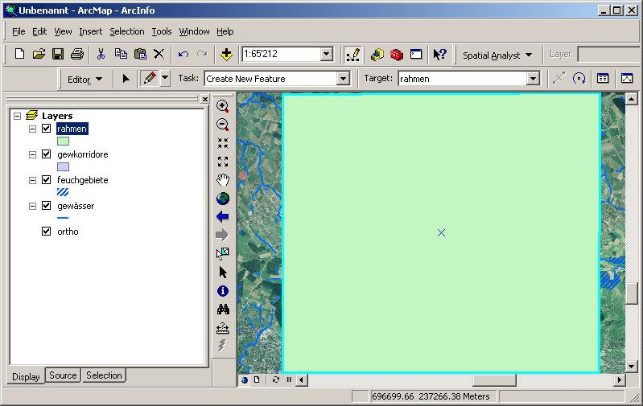Screen dimensions: 643x406
Task: Open the Spatial Analyst menu button
Action: point(497,55)
